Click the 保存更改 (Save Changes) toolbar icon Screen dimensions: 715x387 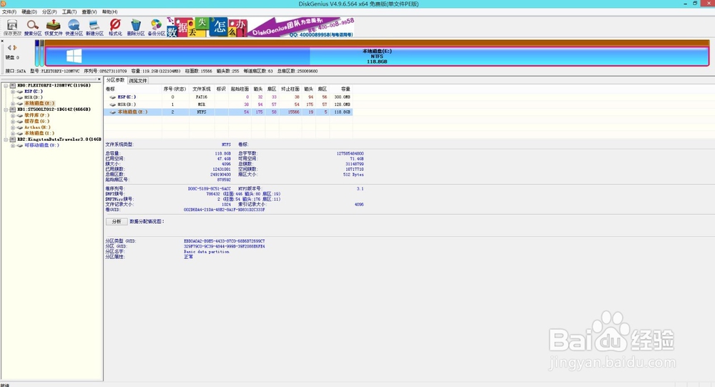click(x=12, y=27)
